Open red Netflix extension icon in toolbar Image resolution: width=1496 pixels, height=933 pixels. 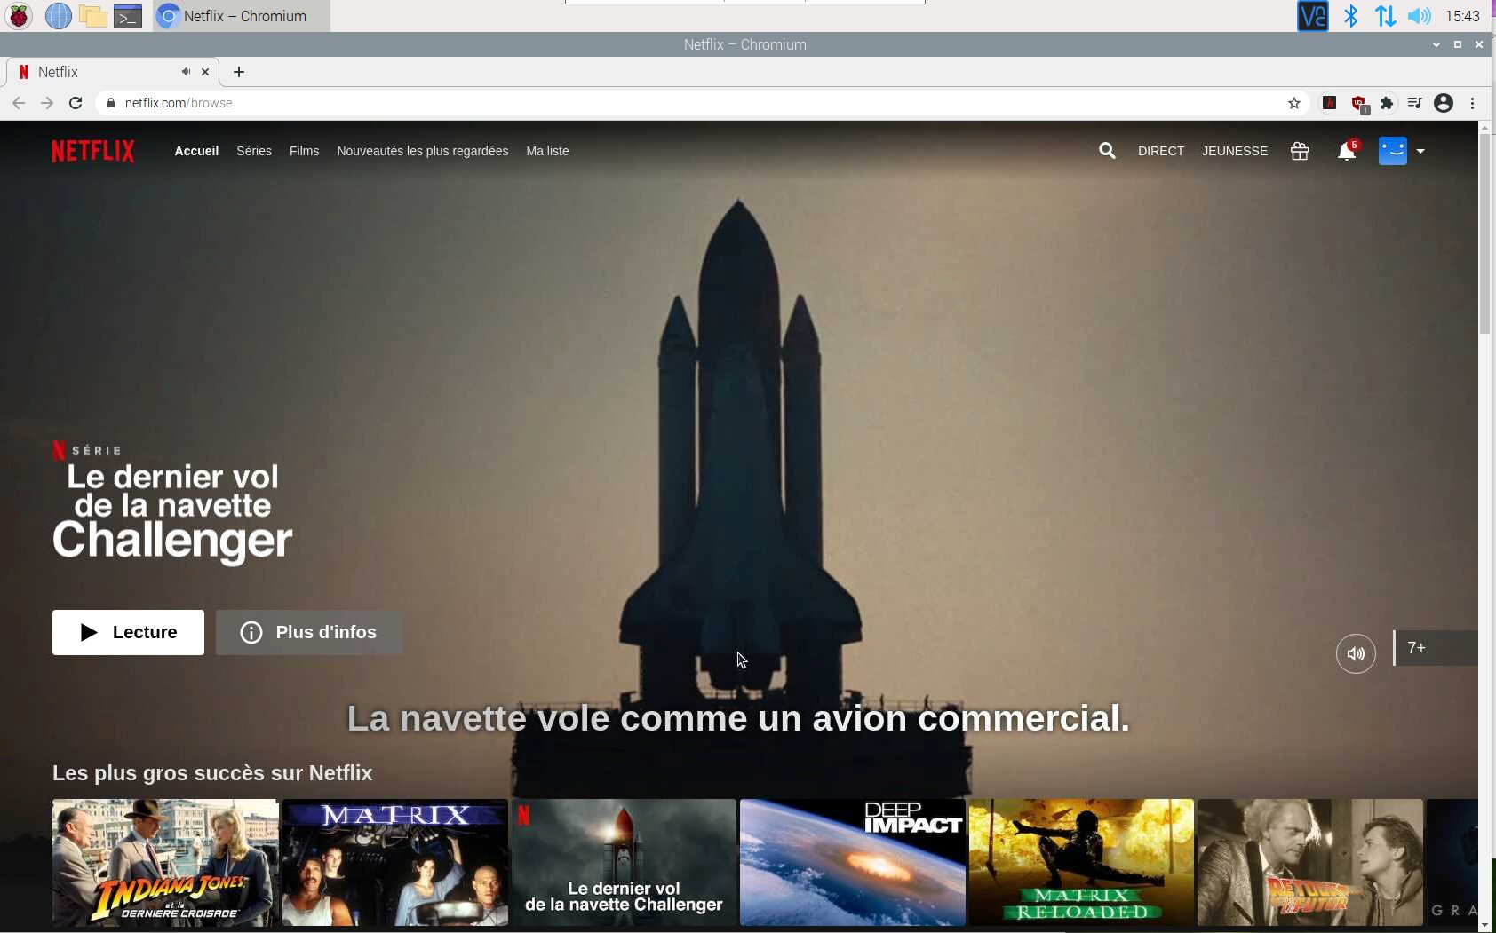[x=1330, y=103]
